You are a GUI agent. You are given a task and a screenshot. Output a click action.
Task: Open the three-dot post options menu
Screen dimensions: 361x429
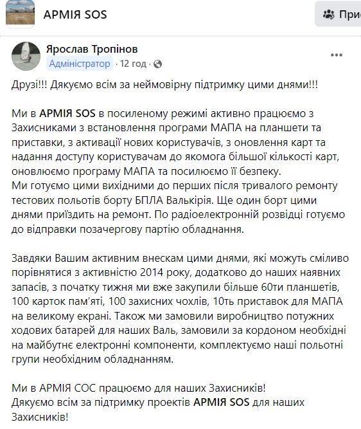pyautogui.click(x=336, y=55)
